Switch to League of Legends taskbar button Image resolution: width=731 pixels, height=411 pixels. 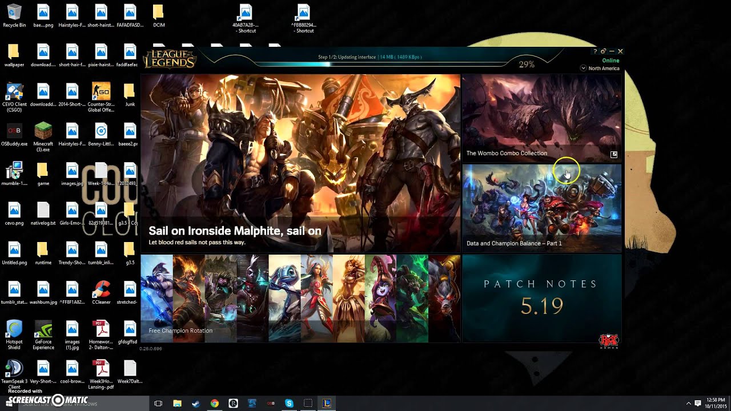327,403
